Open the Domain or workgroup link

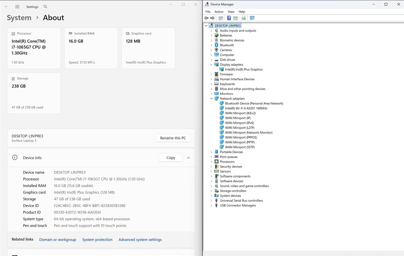[x=58, y=240]
